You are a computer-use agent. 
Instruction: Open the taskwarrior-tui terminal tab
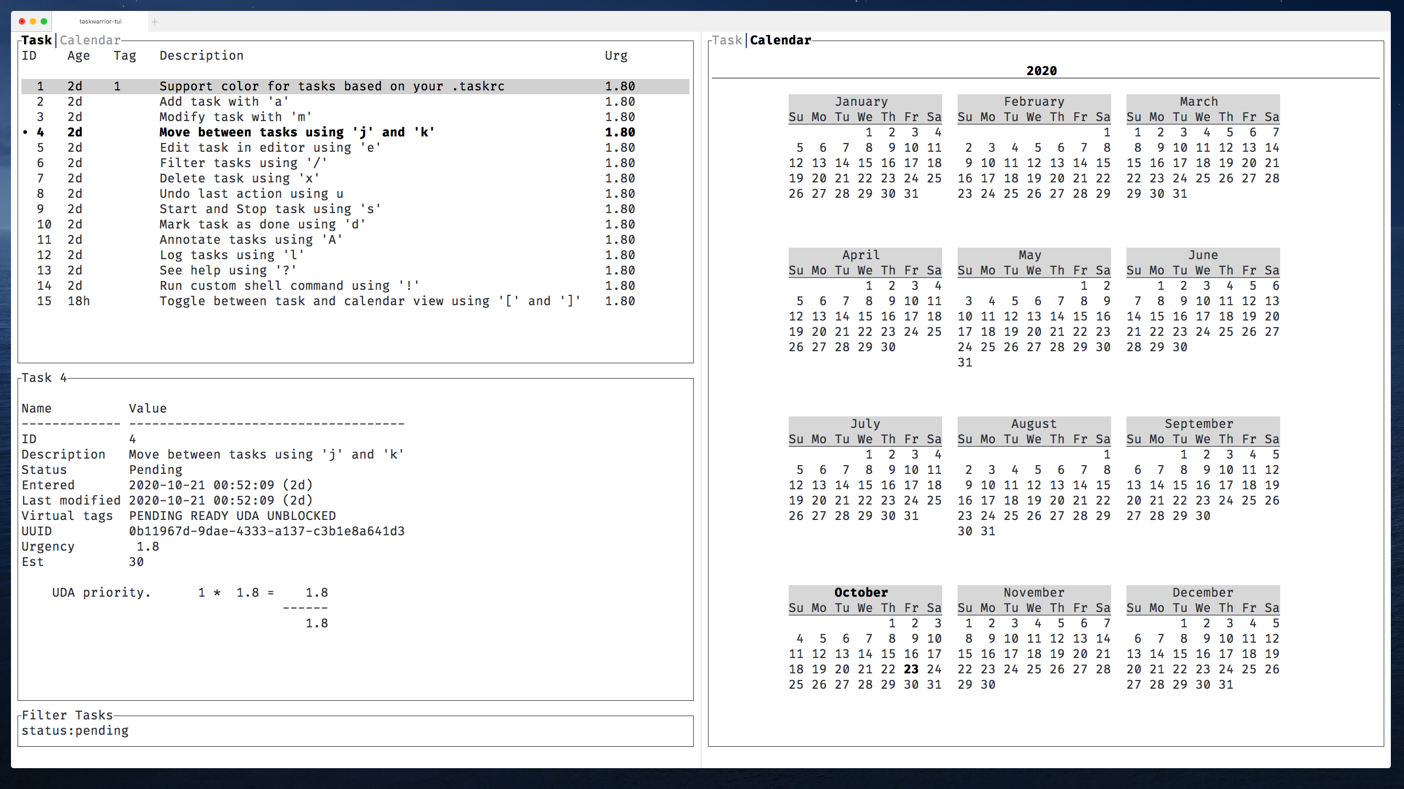click(x=100, y=21)
